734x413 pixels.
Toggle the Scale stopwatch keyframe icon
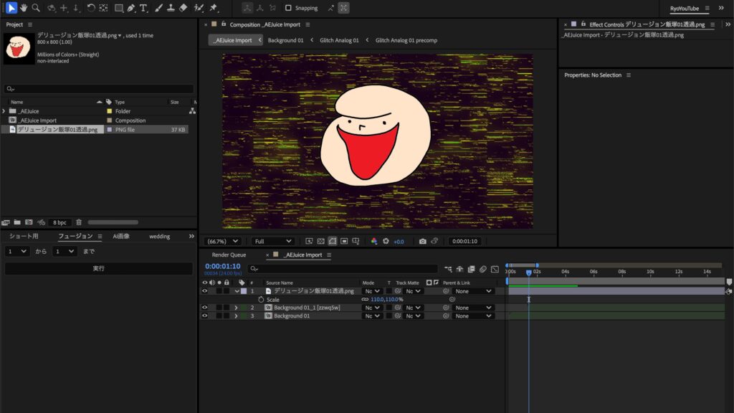pos(261,299)
